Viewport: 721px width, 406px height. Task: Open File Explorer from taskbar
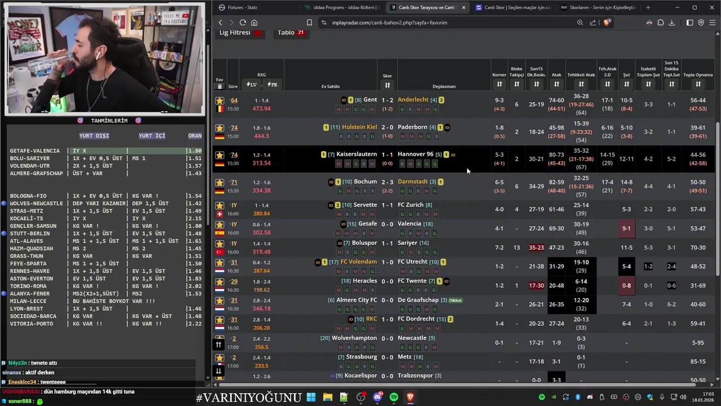click(327, 397)
